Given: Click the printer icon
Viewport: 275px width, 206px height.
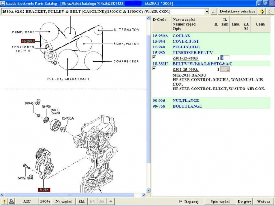Looking at the screenshot, I should click(x=12, y=202).
